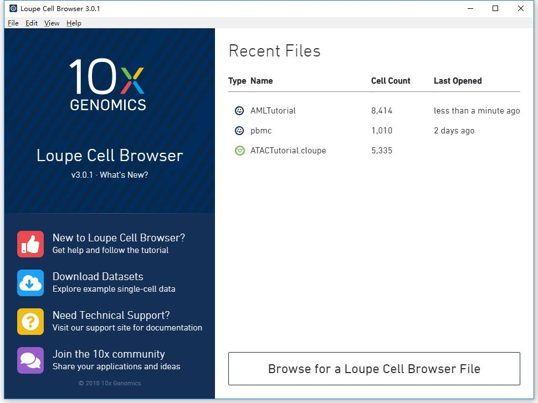Click the red thumbs-up tutorial icon

30,244
